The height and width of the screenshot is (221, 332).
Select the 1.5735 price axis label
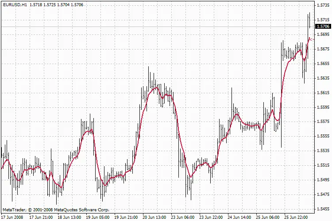pyautogui.click(x=323, y=5)
